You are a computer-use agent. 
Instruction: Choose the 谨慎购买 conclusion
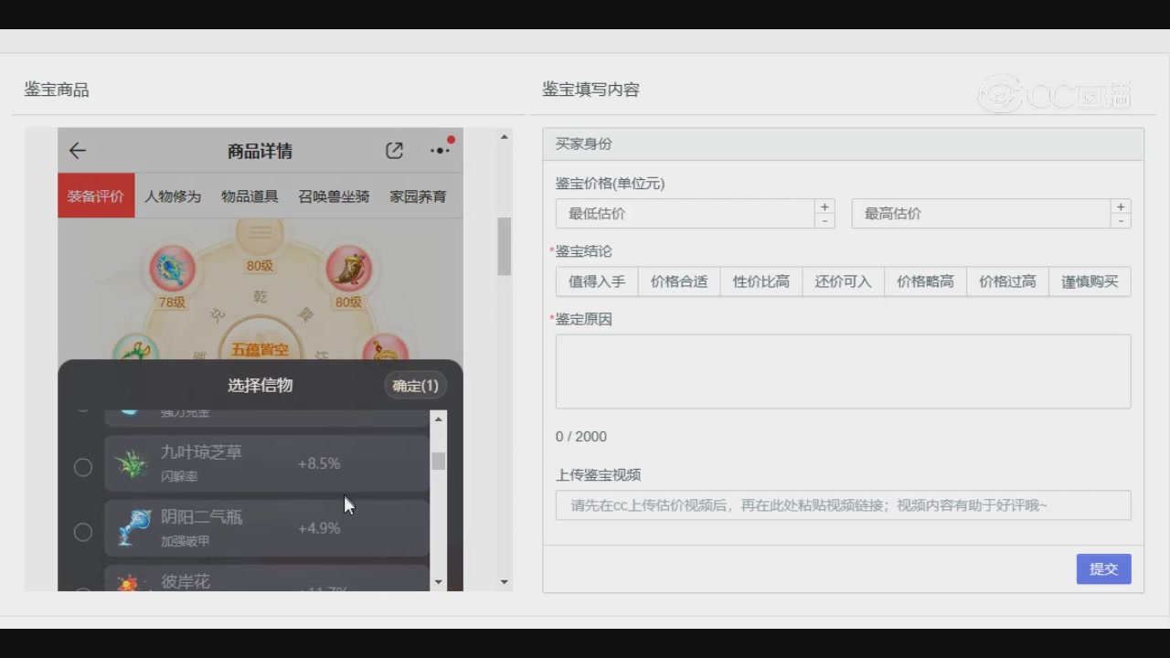coord(1090,281)
